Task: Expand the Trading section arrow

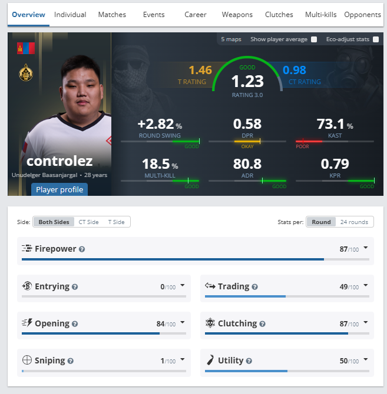Action: (366, 285)
